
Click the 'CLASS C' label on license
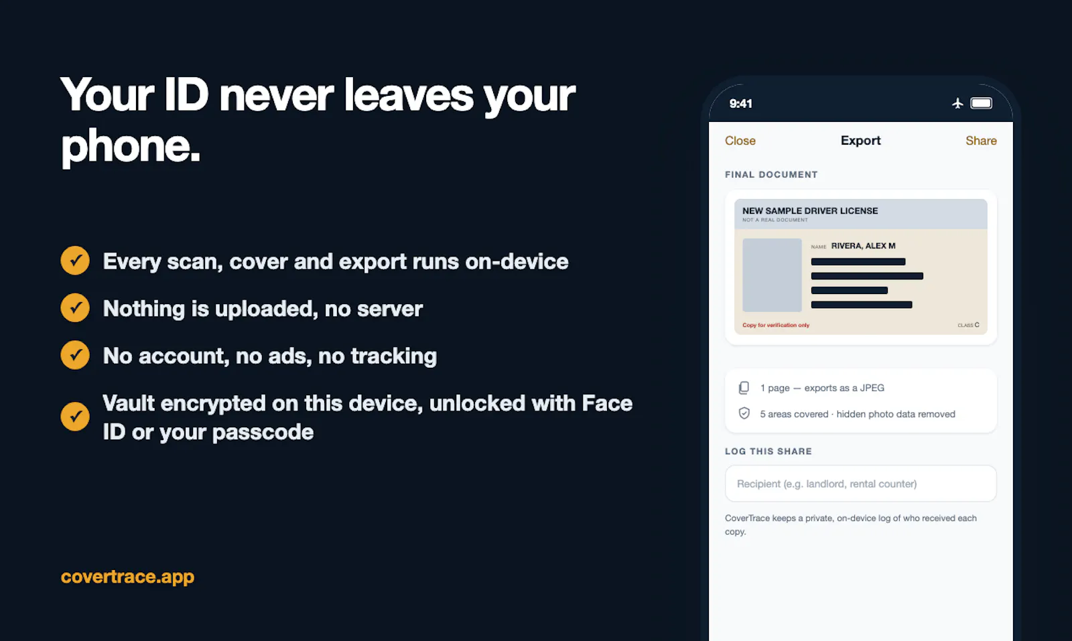[968, 326]
